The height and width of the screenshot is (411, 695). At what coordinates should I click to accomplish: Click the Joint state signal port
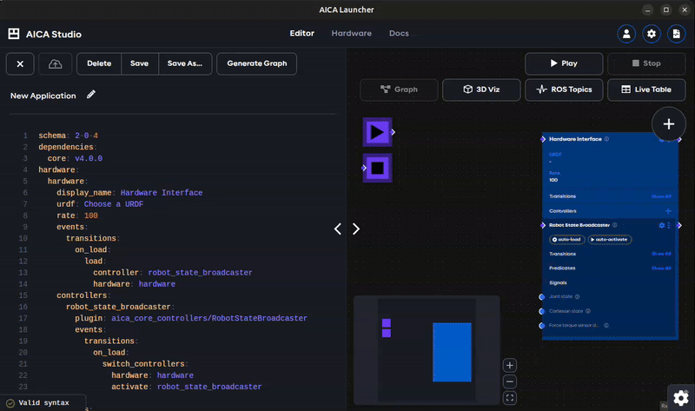coord(541,296)
